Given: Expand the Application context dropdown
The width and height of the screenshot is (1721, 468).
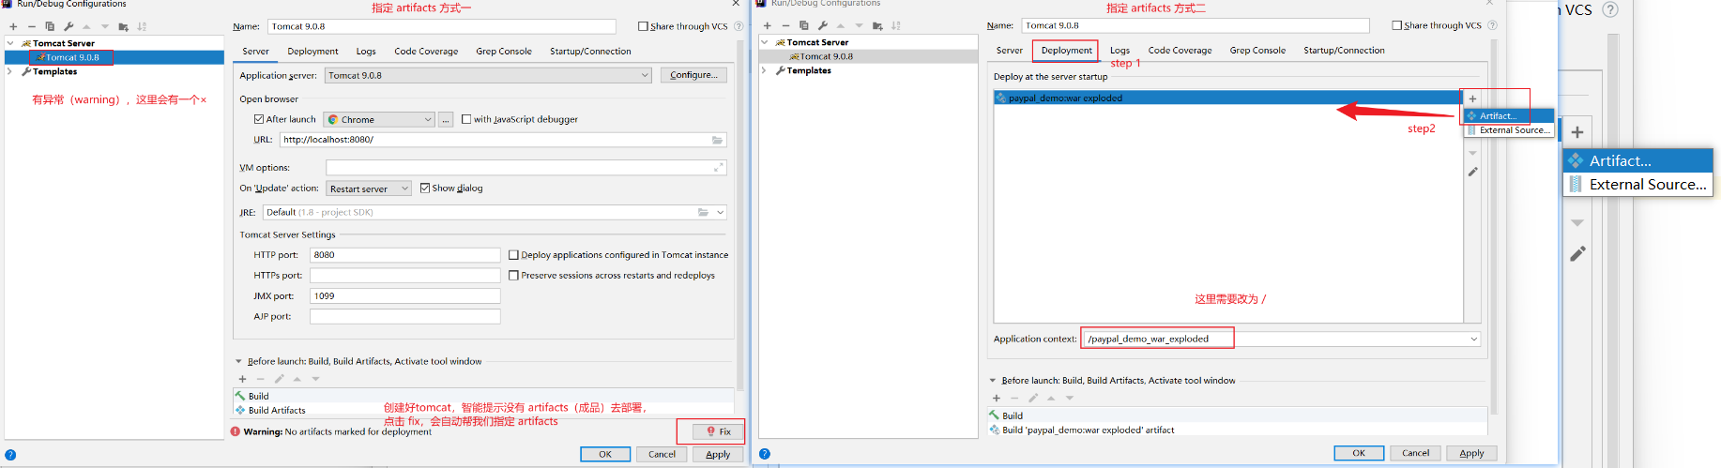Looking at the screenshot, I should click(1473, 339).
